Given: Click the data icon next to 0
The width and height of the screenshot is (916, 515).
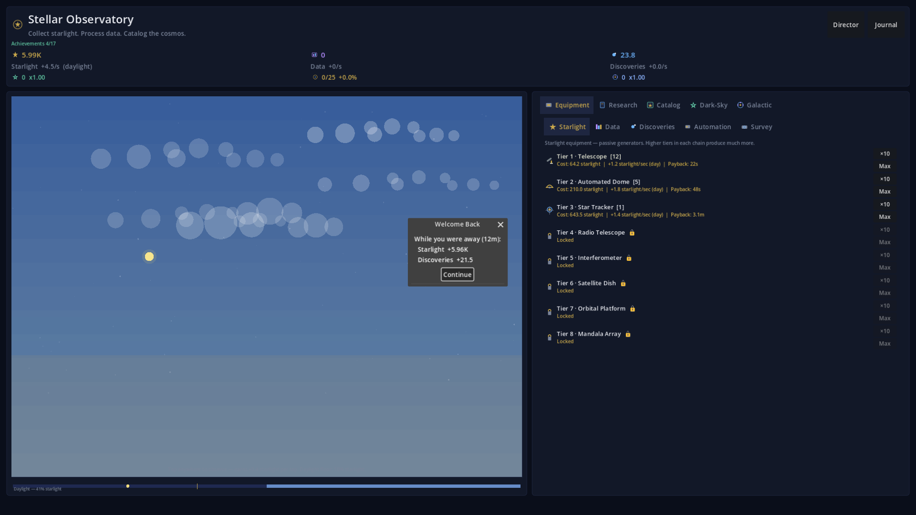Looking at the screenshot, I should pyautogui.click(x=314, y=55).
